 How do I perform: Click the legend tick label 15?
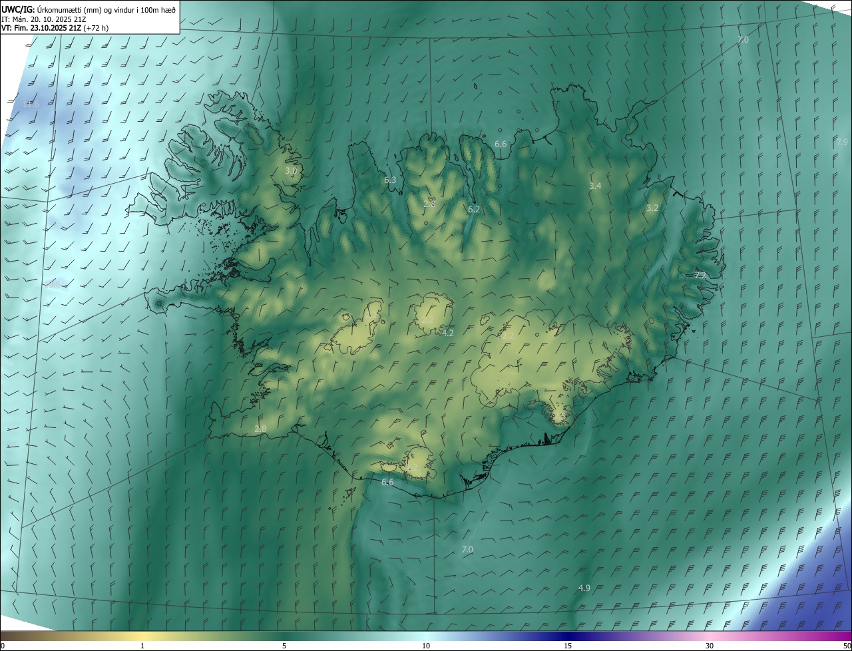(568, 646)
